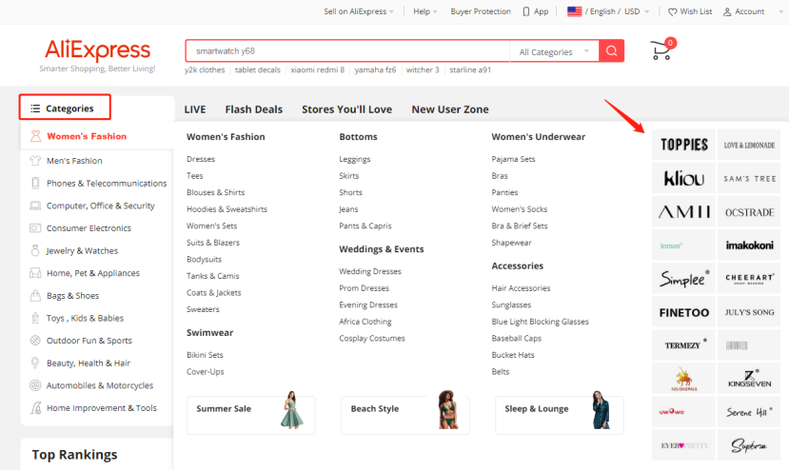Select Men's Fashion in the sidebar
This screenshot has height=471, width=789.
(x=74, y=161)
